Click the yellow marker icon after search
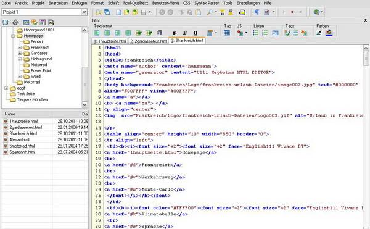 click(222, 12)
